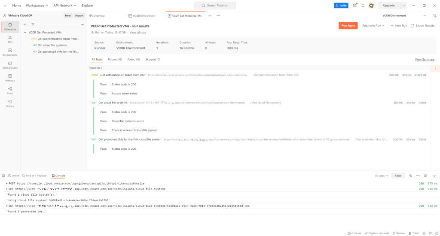Go to Explore menu item
The width and height of the screenshot is (440, 236).
[87, 5]
